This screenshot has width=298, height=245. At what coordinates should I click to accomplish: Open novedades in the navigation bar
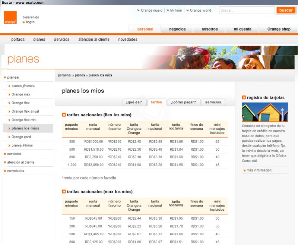point(128,40)
